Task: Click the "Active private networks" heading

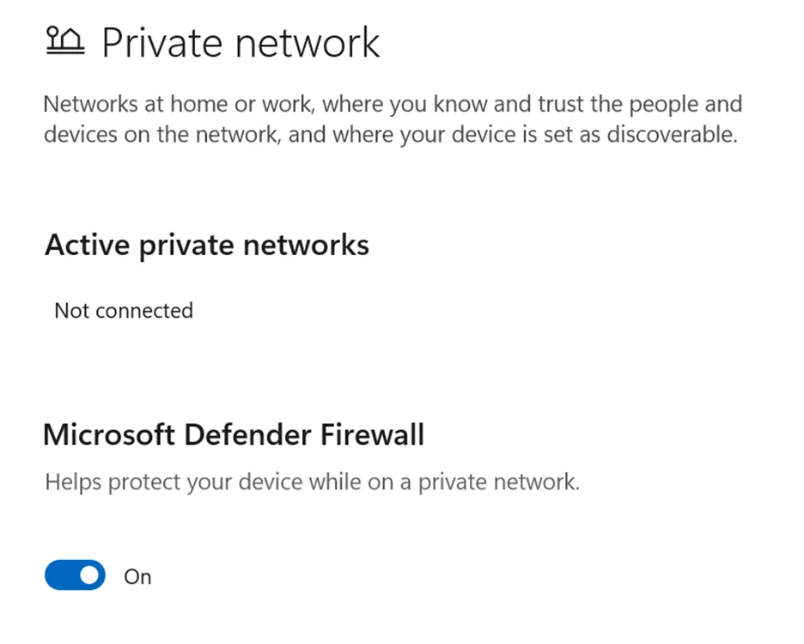Action: click(x=207, y=246)
